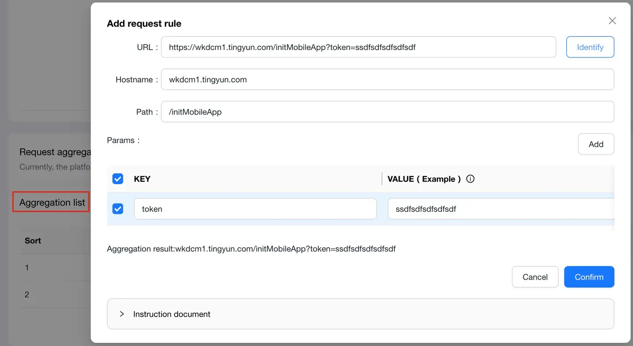This screenshot has width=633, height=346.
Task: Focus the URL input field
Action: tap(358, 47)
